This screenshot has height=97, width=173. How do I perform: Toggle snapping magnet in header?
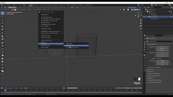tap(72, 8)
